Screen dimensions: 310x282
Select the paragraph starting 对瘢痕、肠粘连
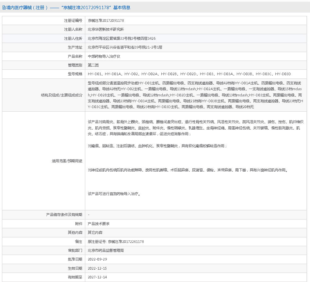click(x=157, y=146)
